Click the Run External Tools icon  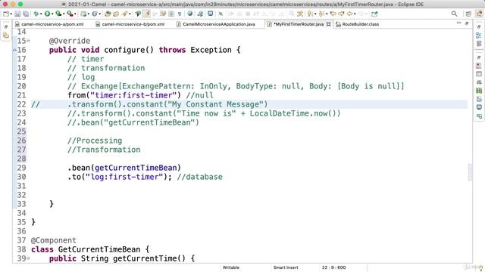70,14
